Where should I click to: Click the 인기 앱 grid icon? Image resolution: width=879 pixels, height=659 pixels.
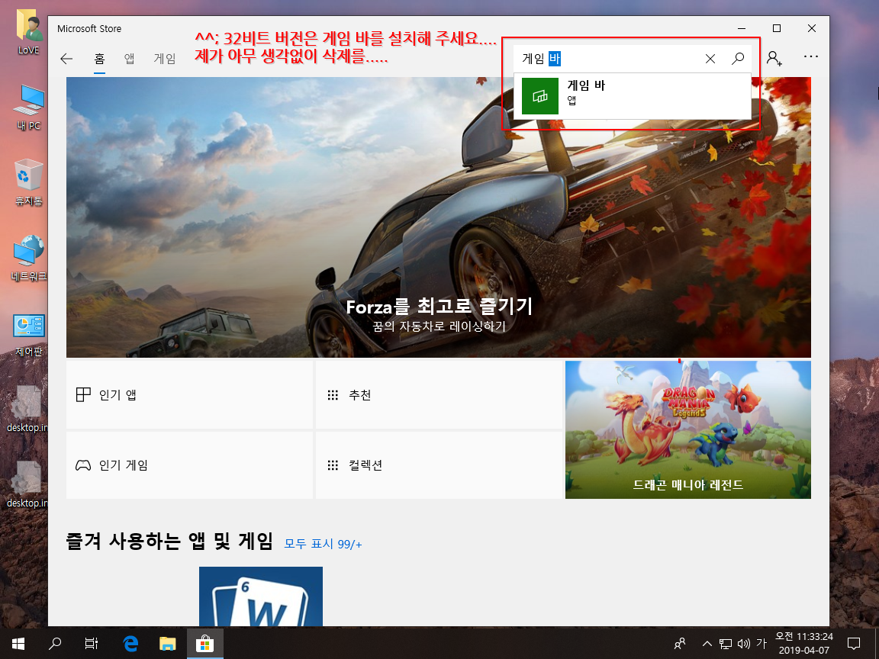(x=83, y=394)
